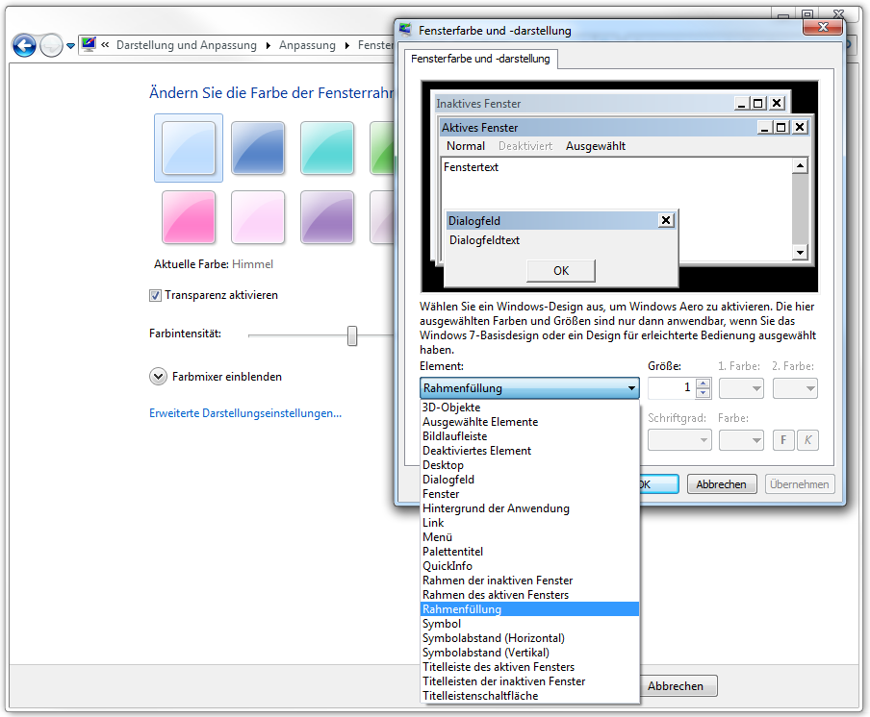Click the OK button in preview Dialogfeld
Screen dimensions: 870x717
(x=561, y=271)
